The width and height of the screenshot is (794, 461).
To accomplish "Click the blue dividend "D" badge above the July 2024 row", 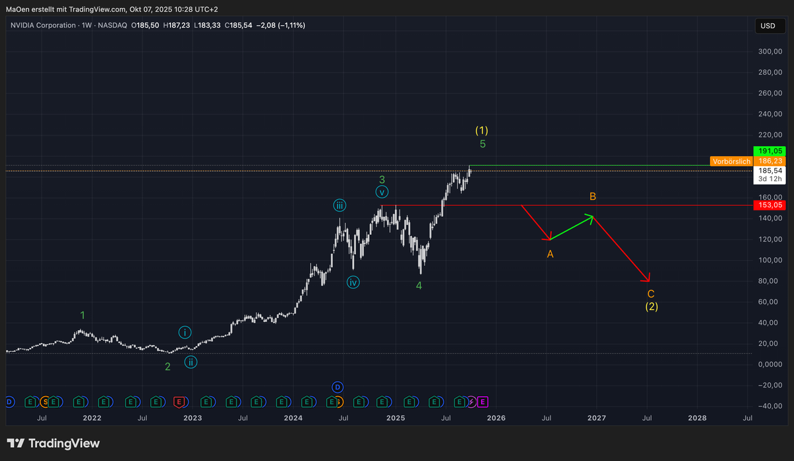I will click(337, 387).
